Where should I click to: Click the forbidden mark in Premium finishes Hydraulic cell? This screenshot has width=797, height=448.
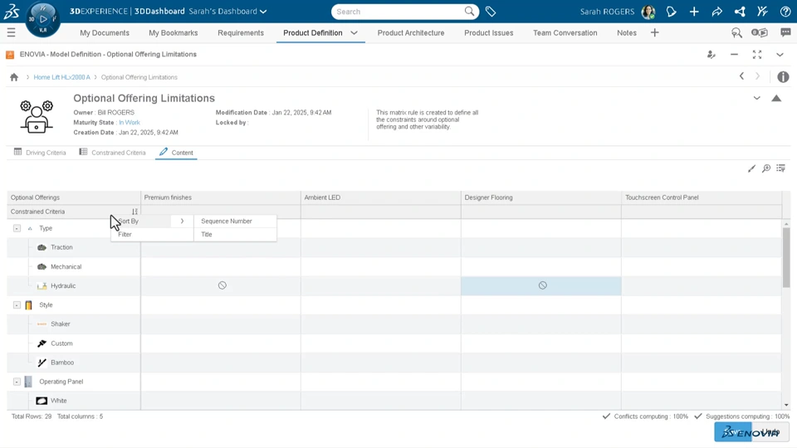coord(222,285)
